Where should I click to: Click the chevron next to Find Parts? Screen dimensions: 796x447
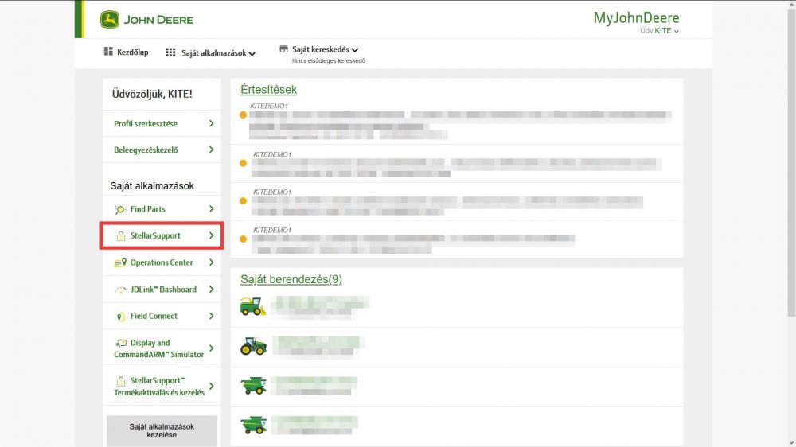[211, 209]
